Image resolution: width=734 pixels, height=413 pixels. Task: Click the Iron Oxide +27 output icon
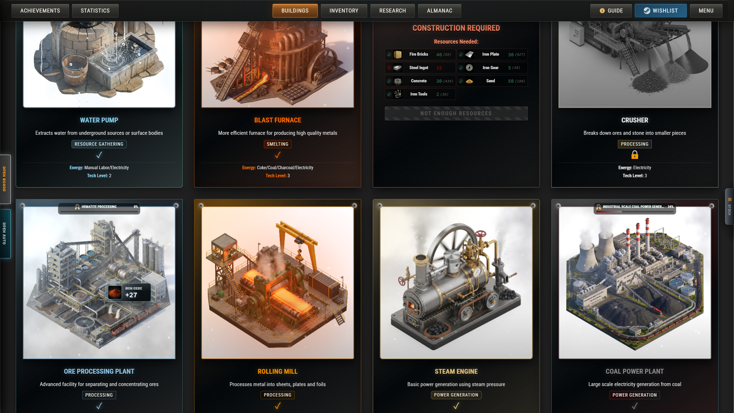(115, 292)
